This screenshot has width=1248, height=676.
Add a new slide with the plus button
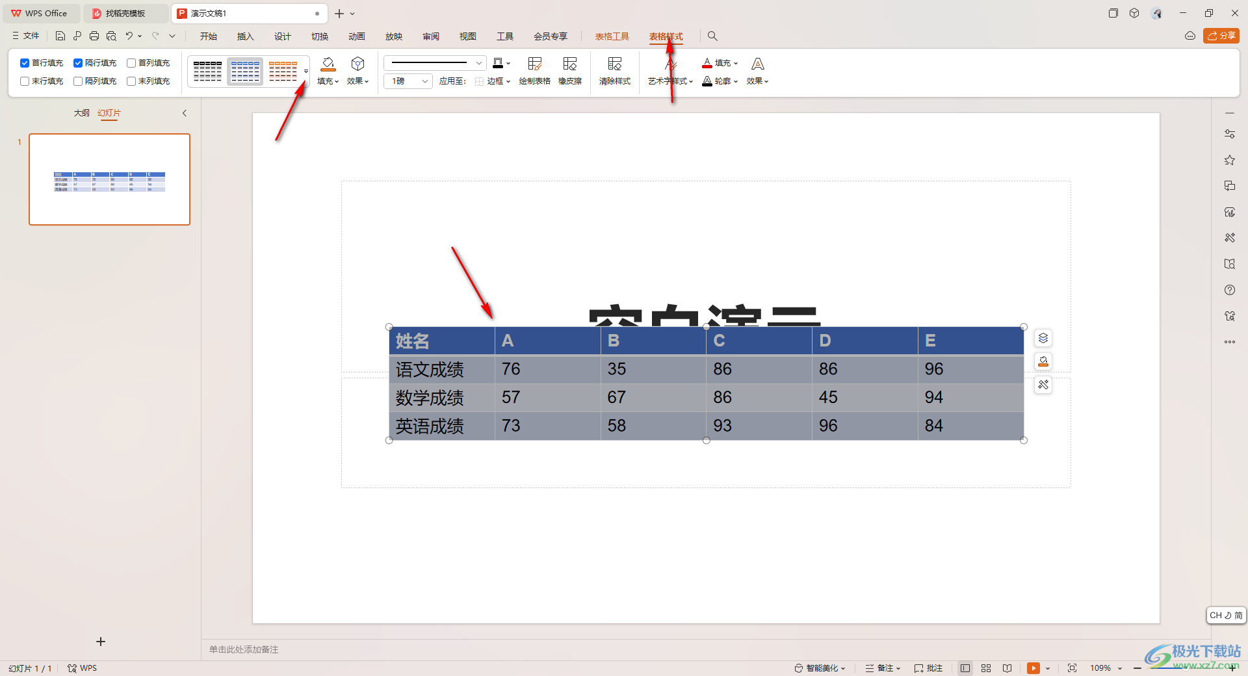click(x=101, y=642)
